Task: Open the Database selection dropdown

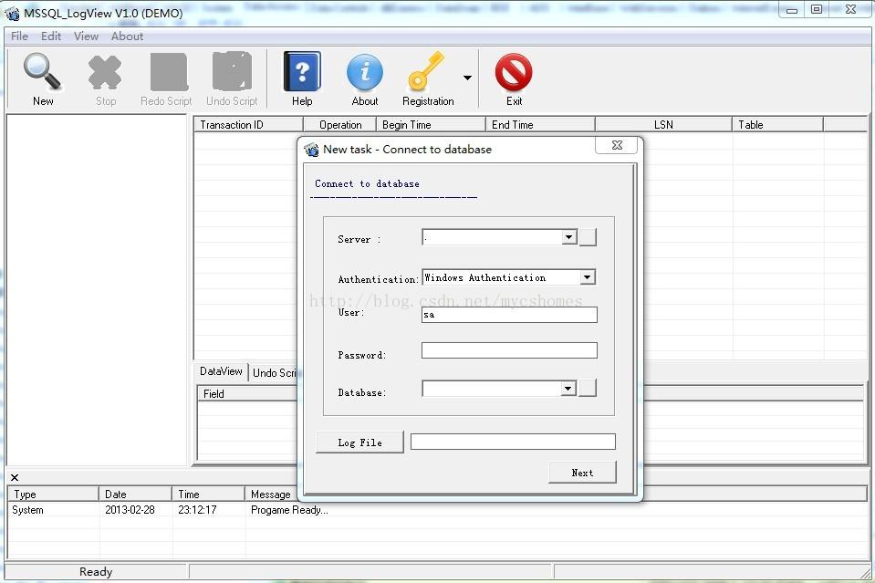Action: pos(568,388)
